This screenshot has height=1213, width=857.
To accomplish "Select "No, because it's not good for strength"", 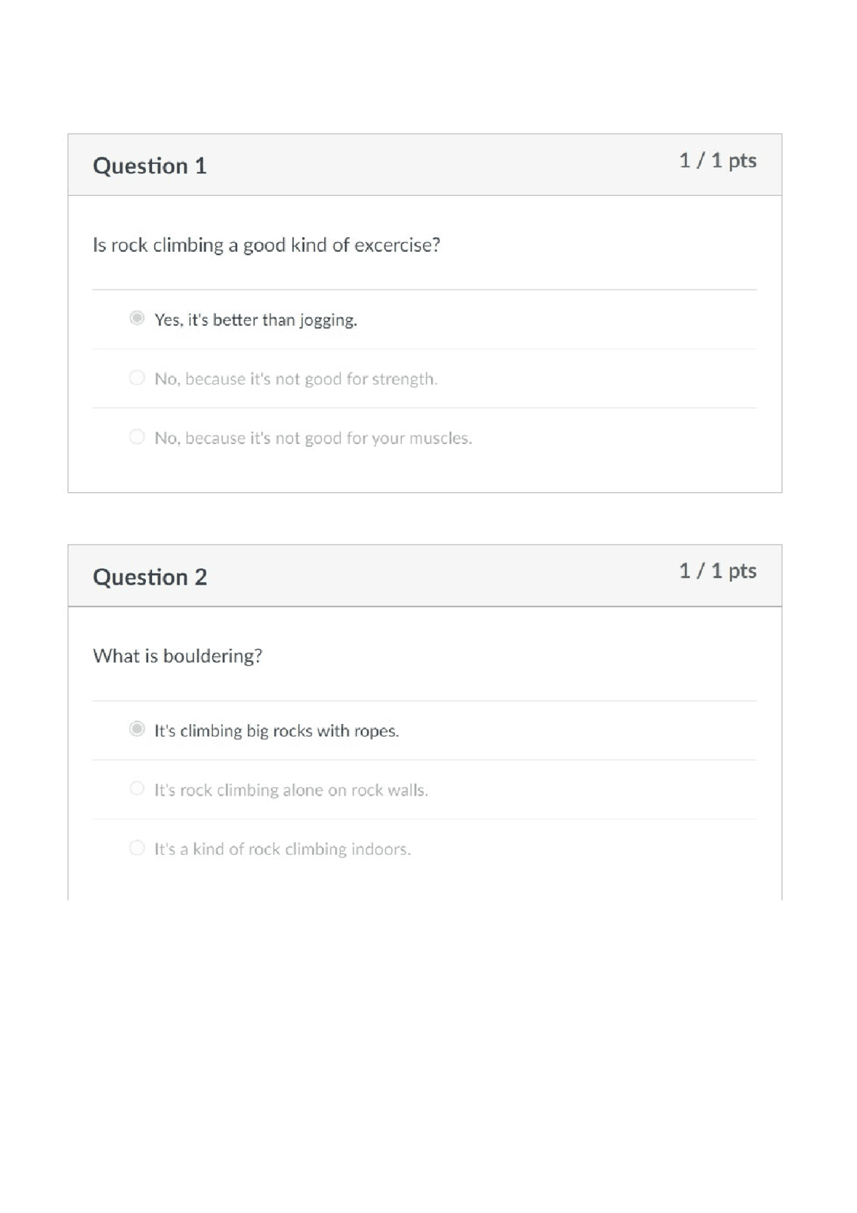I will coord(295,378).
